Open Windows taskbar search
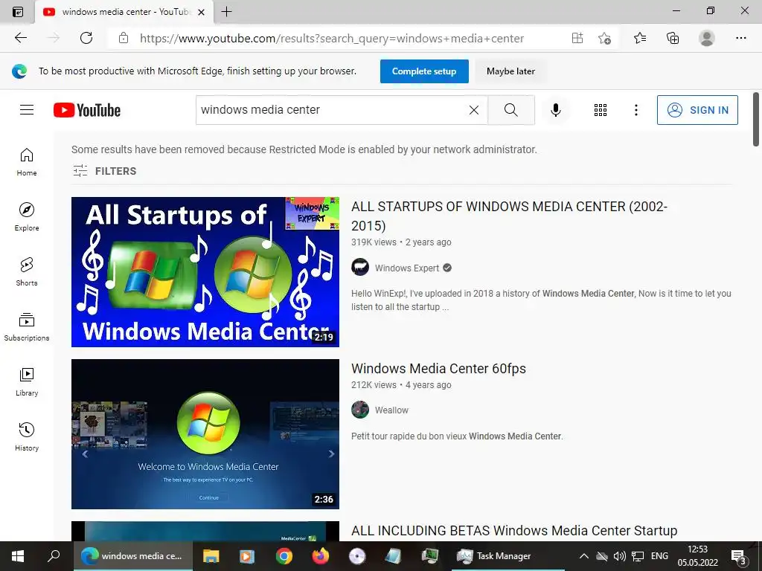The width and height of the screenshot is (762, 571). coord(54,556)
